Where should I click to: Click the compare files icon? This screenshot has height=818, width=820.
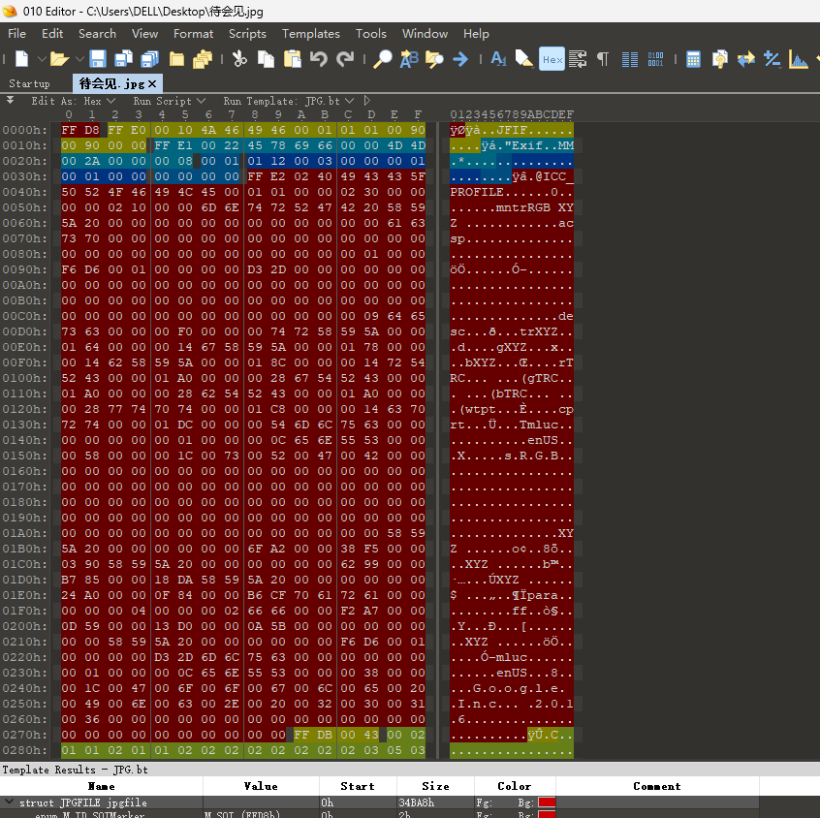[x=720, y=59]
